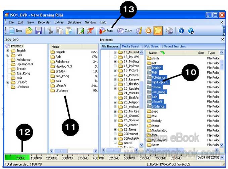This screenshot has width=228, height=169.
Task: Expand the 16_Picture folder node
Action: (x=115, y=70)
